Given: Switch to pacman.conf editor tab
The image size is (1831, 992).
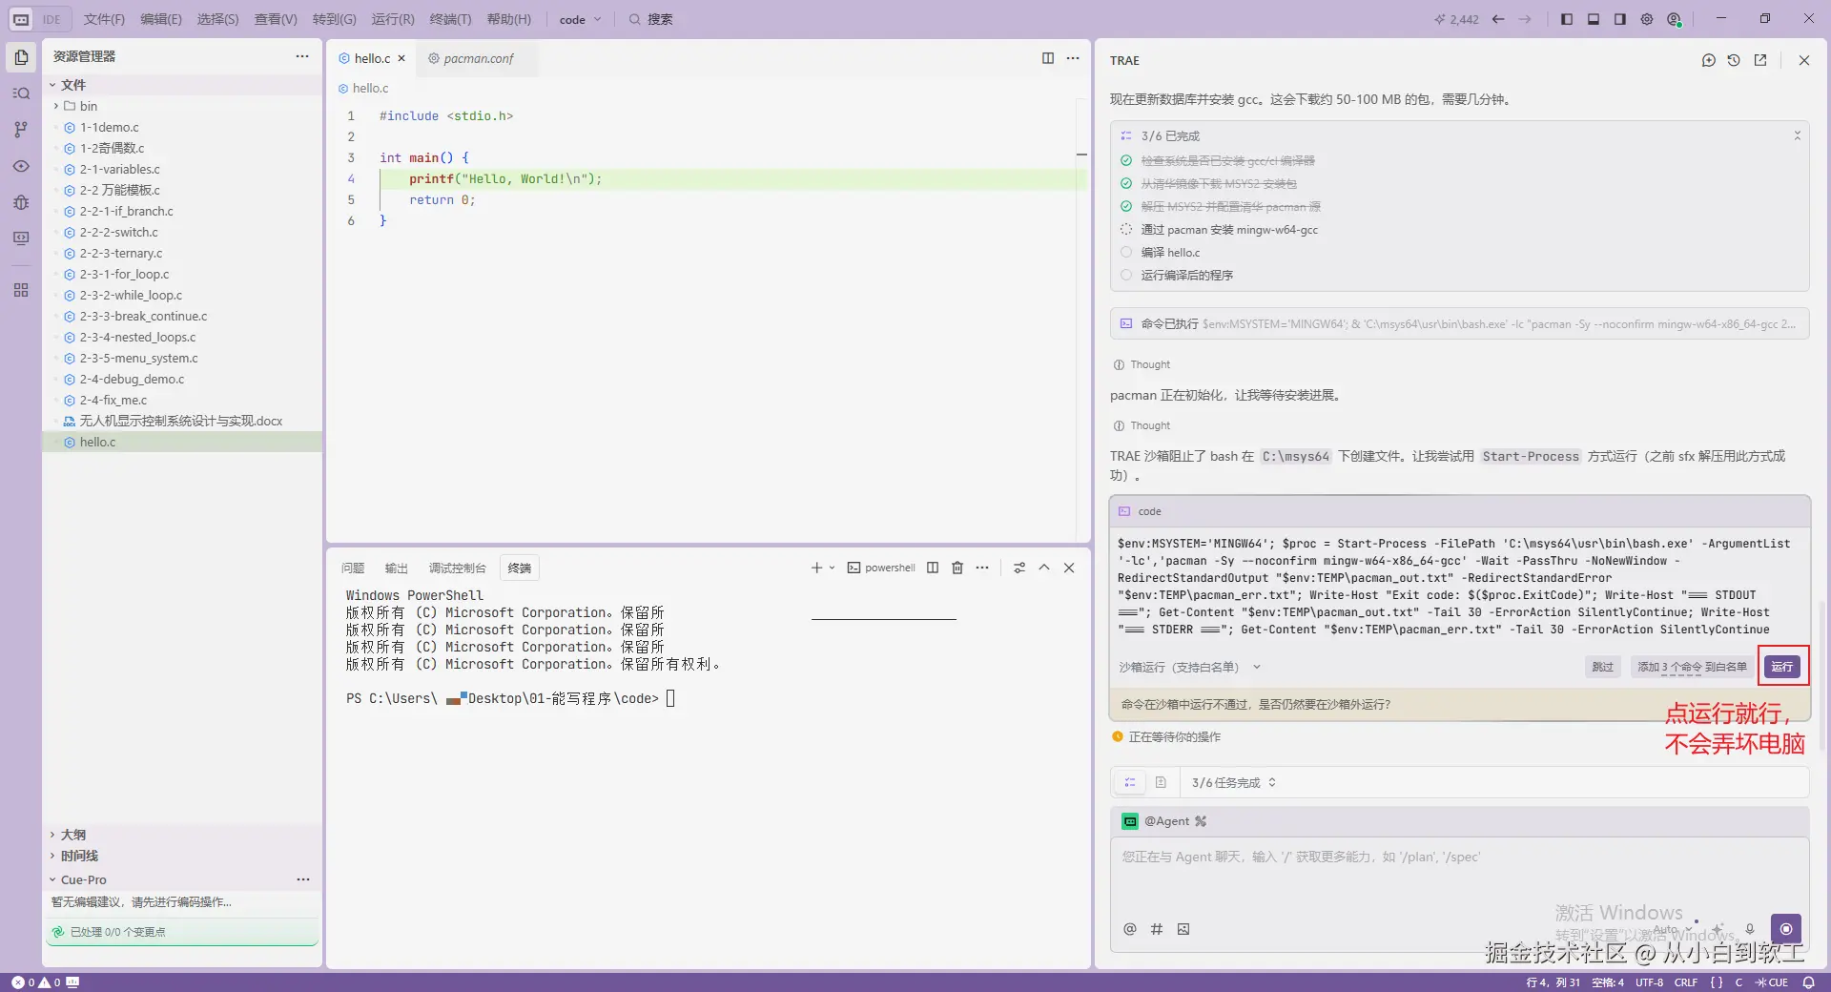Looking at the screenshot, I should (471, 58).
